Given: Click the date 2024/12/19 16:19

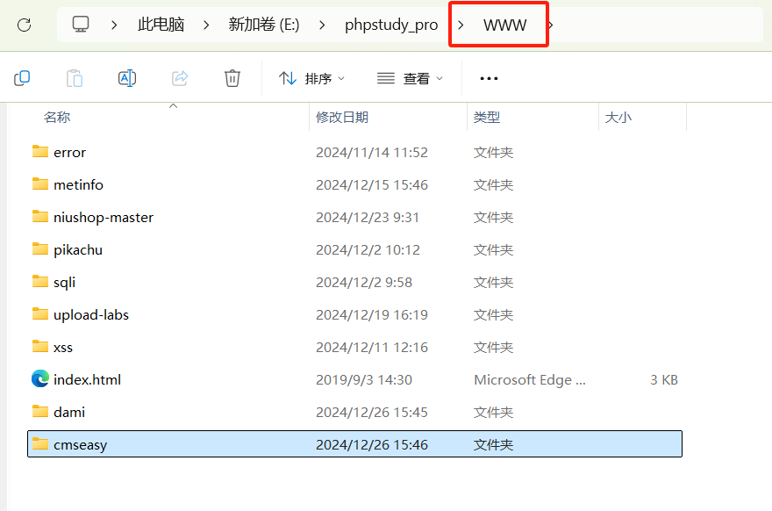Looking at the screenshot, I should tap(372, 315).
